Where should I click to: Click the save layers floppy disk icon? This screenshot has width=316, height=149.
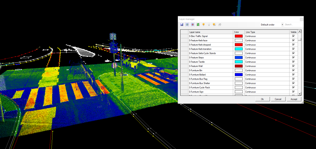(182, 25)
